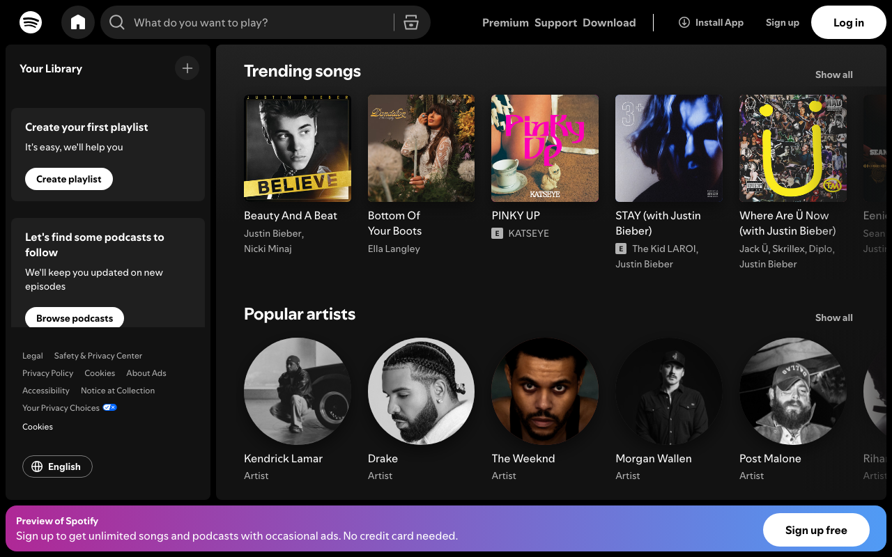This screenshot has width=892, height=557.
Task: Show all Popular artists
Action: tap(833, 317)
